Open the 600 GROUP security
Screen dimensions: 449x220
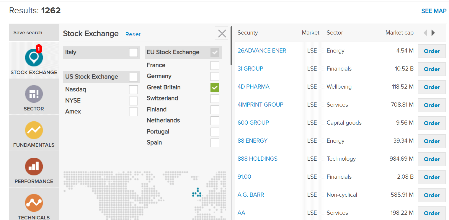[x=253, y=123]
